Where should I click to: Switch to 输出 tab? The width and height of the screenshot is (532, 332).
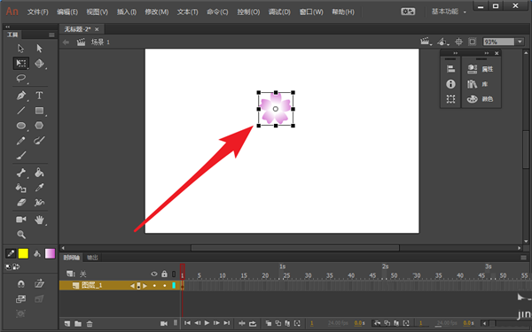pyautogui.click(x=92, y=258)
